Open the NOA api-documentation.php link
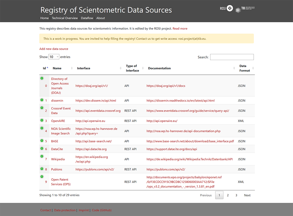This screenshot has width=293, height=216. point(183,131)
